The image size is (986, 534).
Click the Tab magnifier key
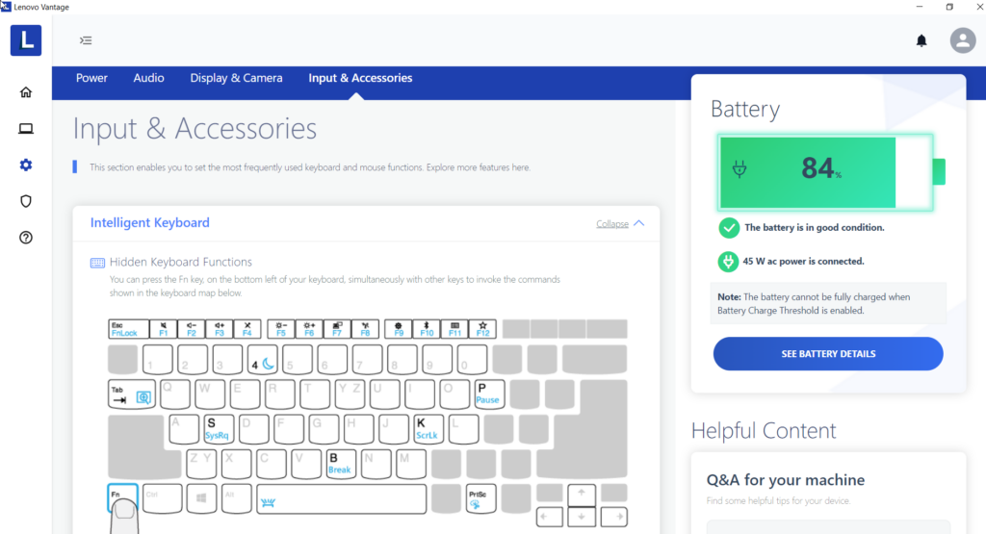131,394
